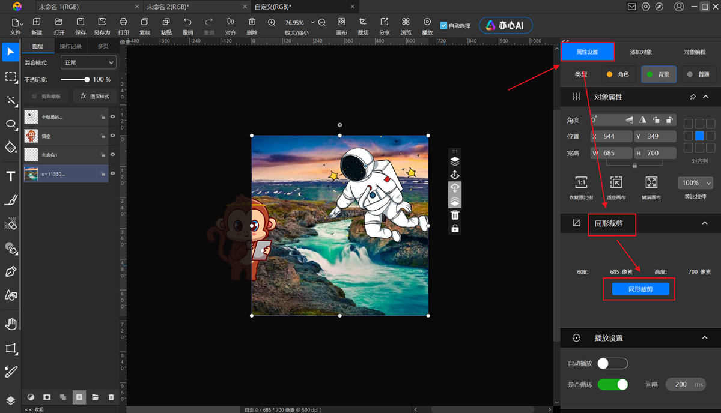Click the 适应画布 fit canvas icon
Viewport: 721px width, 413px height.
point(616,182)
